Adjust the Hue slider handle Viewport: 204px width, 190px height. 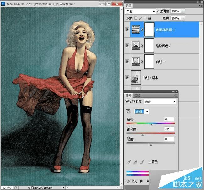coord(151,125)
